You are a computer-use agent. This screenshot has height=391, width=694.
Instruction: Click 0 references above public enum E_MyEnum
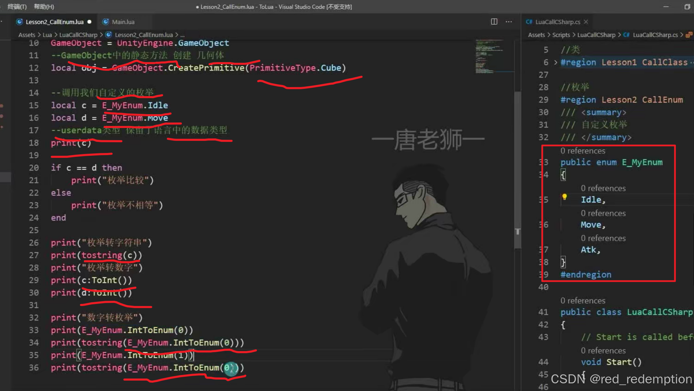coord(582,151)
